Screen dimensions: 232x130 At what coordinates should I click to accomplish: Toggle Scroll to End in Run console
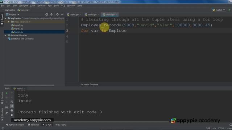coord(12,106)
